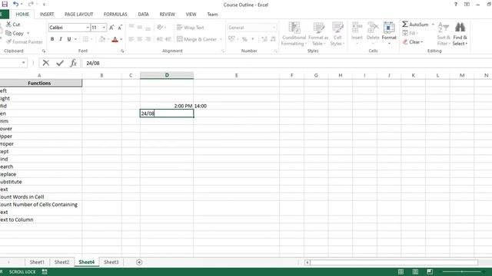
Task: Select the Sheet1 tab
Action: click(x=37, y=262)
